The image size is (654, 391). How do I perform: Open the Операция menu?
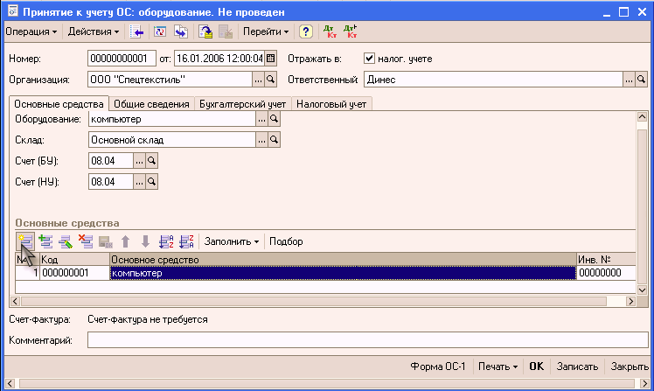(x=31, y=31)
